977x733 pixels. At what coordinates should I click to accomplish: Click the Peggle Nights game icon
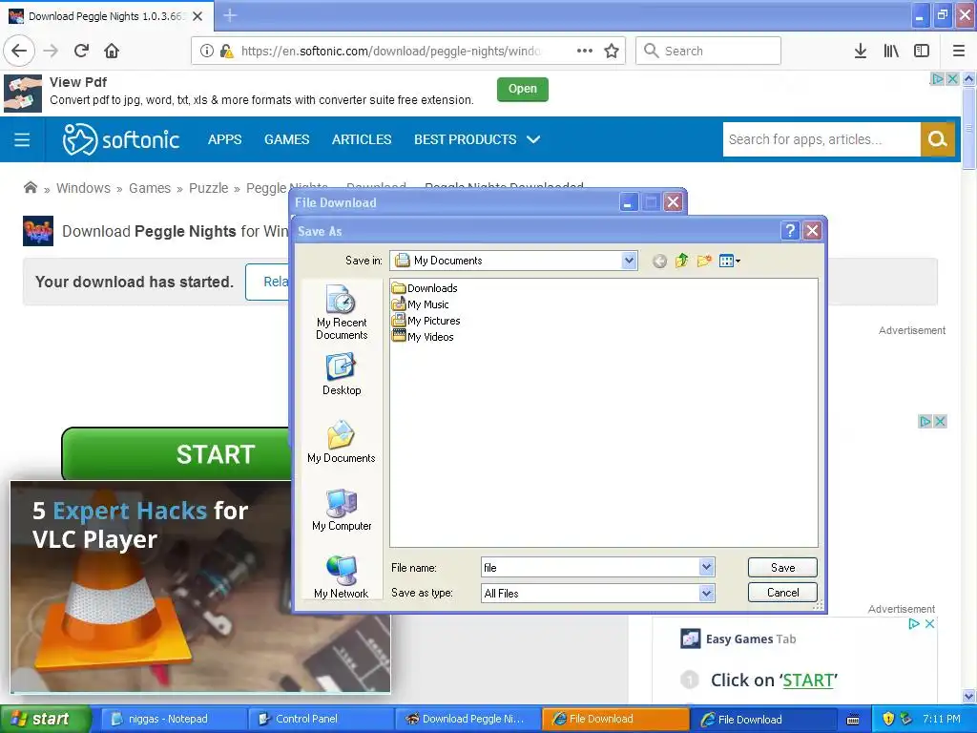click(38, 231)
